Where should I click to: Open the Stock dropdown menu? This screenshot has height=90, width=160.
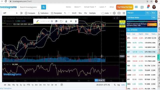(77, 7)
